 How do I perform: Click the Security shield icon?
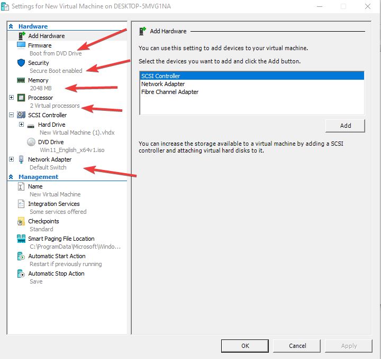[x=21, y=62]
